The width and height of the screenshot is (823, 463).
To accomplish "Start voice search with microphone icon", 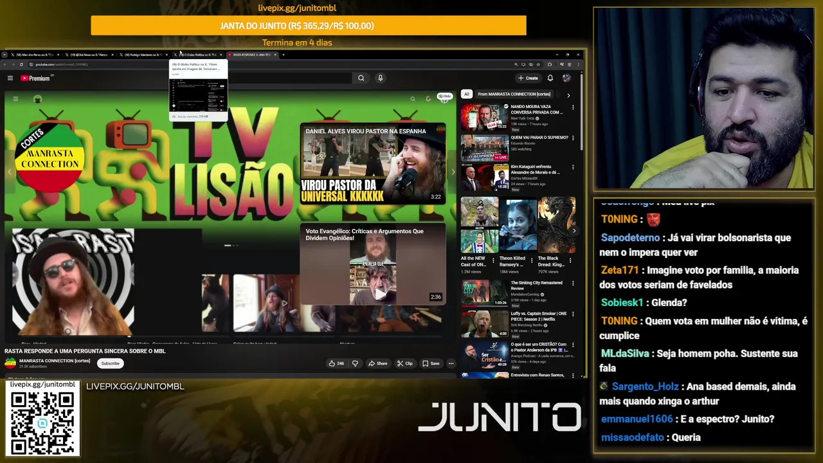I will 380,78.
